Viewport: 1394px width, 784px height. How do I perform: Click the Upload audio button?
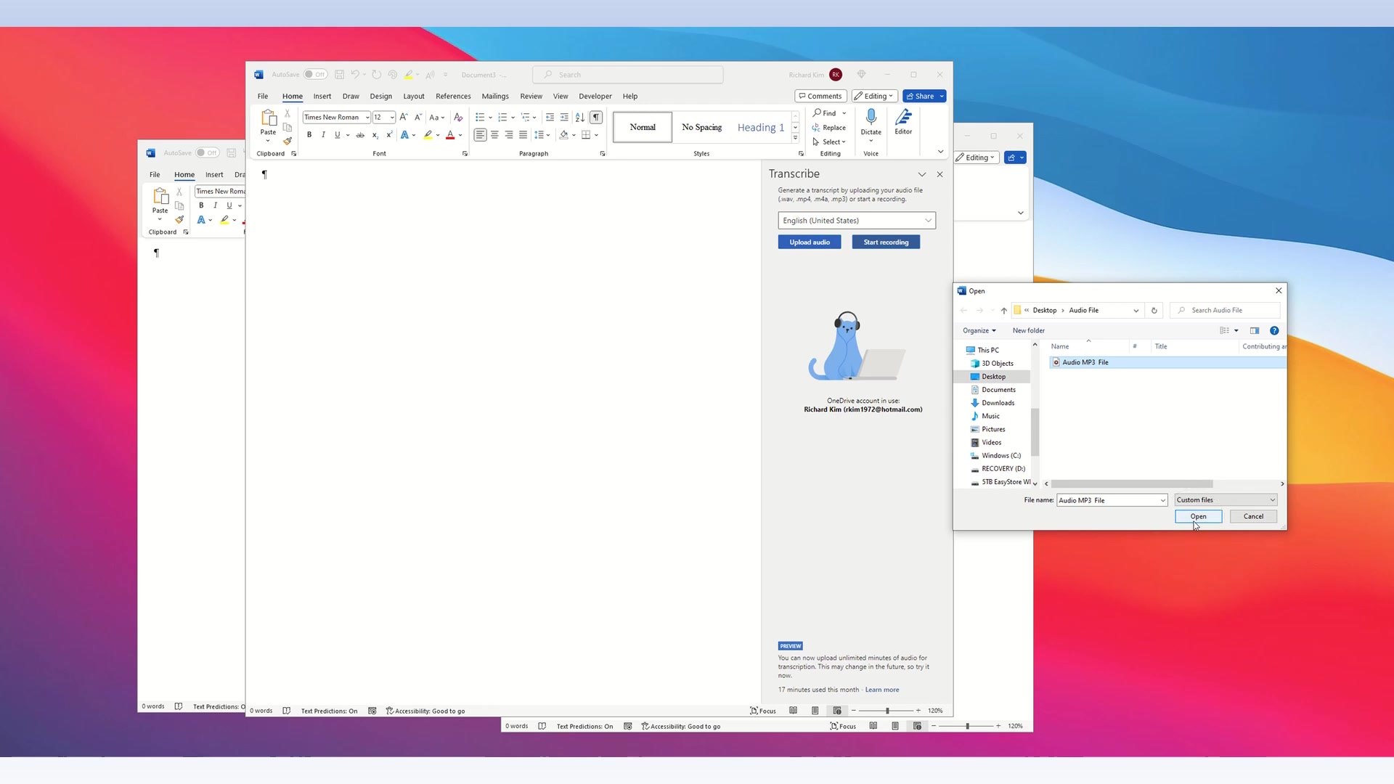tap(810, 242)
